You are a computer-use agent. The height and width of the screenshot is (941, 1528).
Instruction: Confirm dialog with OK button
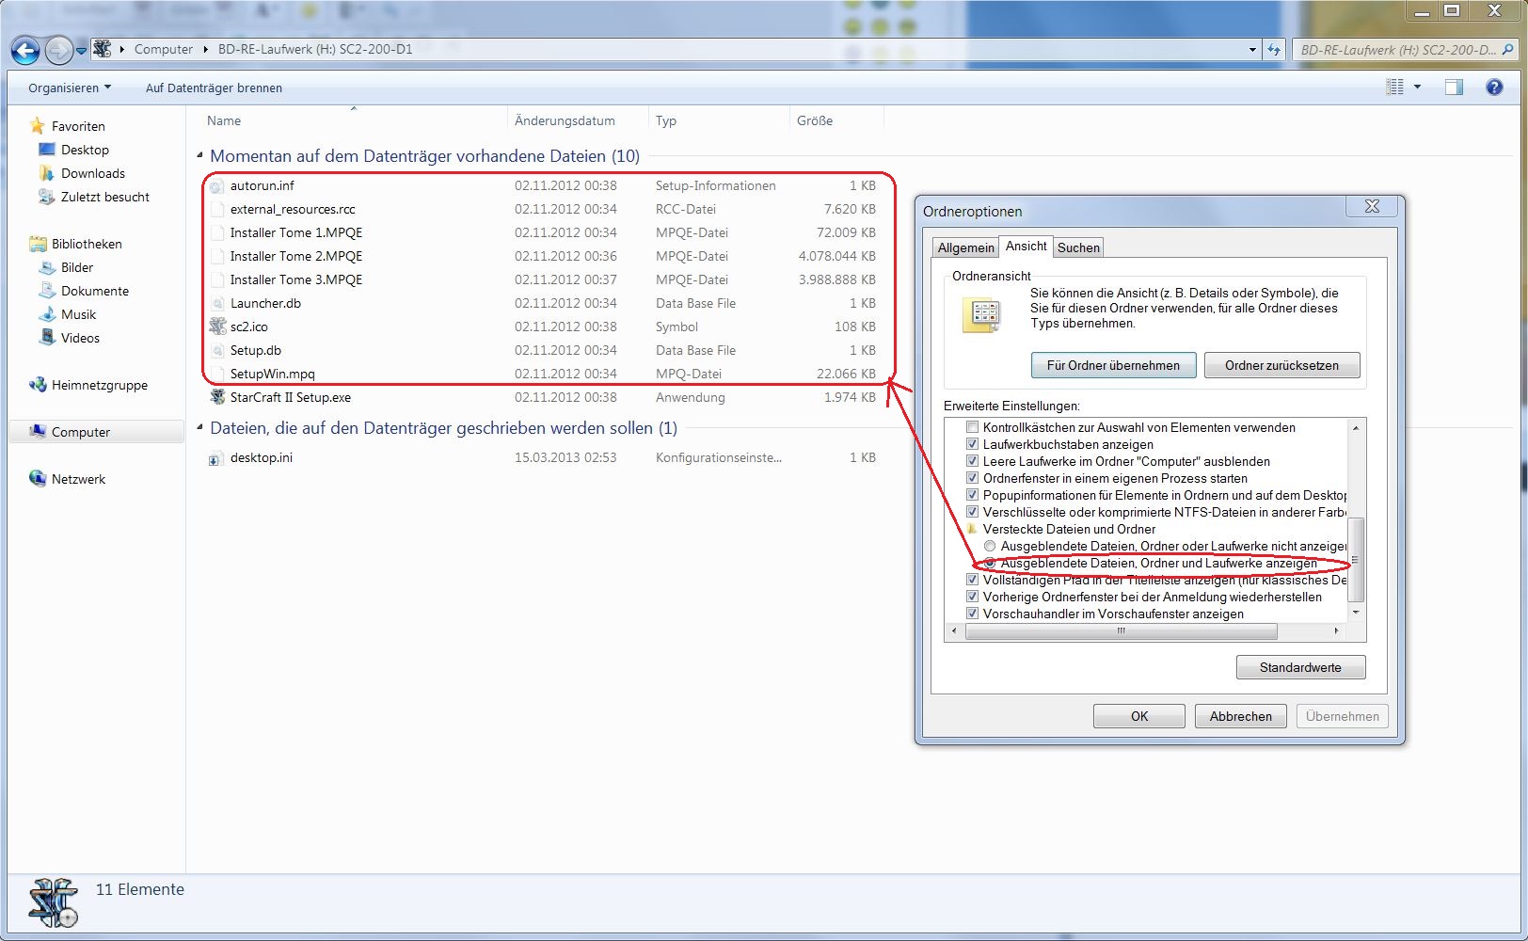pyautogui.click(x=1139, y=716)
